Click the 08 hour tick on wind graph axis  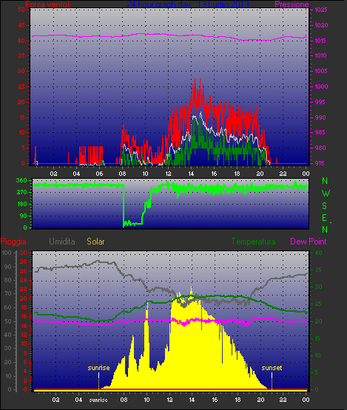[122, 174]
